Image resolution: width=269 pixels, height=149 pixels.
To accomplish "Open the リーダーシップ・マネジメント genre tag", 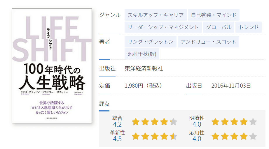I will click(x=163, y=27).
